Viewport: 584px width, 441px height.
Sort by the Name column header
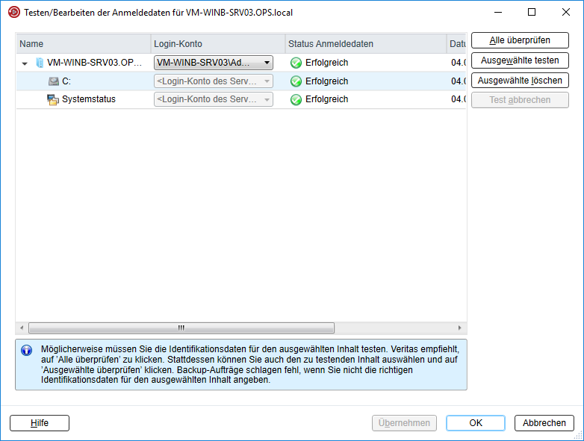coord(82,44)
